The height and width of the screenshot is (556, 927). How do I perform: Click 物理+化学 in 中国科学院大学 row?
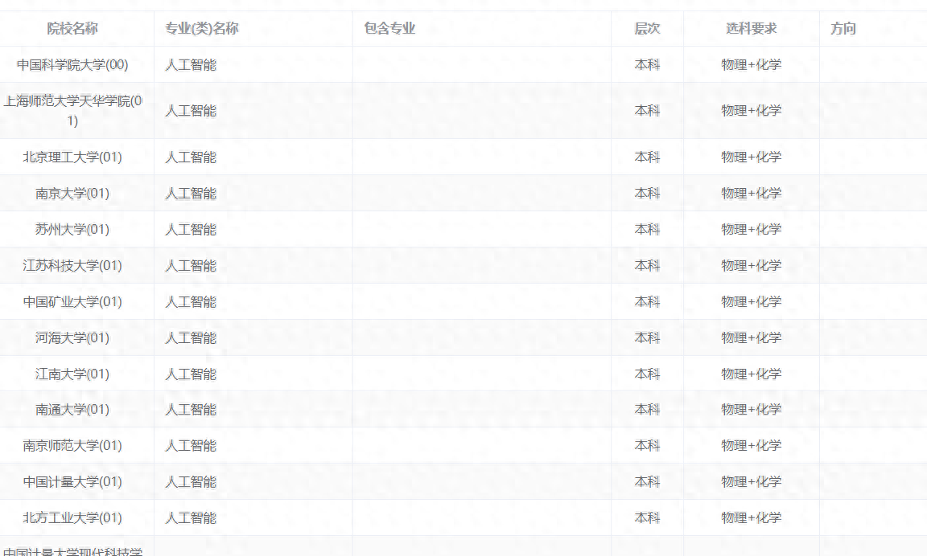751,65
